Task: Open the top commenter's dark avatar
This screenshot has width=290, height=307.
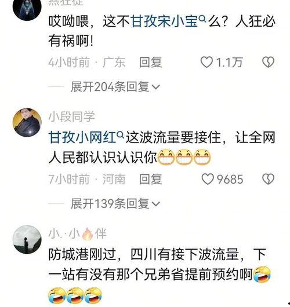Action: pos(27,8)
